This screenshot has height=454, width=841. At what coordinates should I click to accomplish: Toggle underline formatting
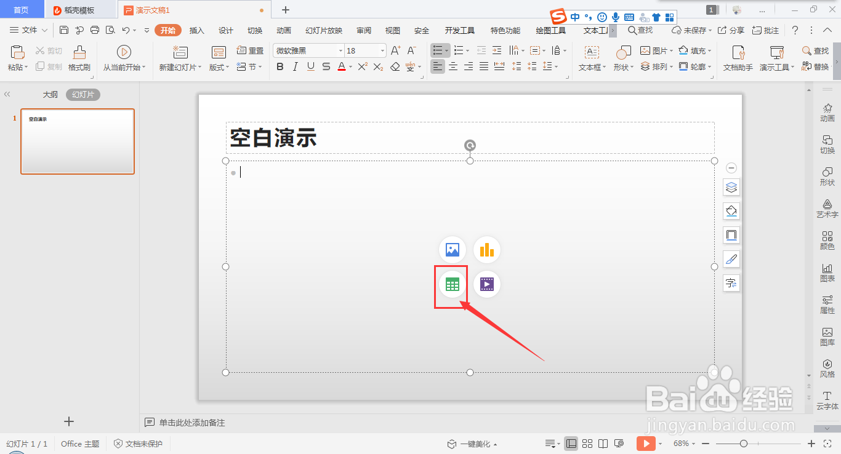(x=310, y=66)
